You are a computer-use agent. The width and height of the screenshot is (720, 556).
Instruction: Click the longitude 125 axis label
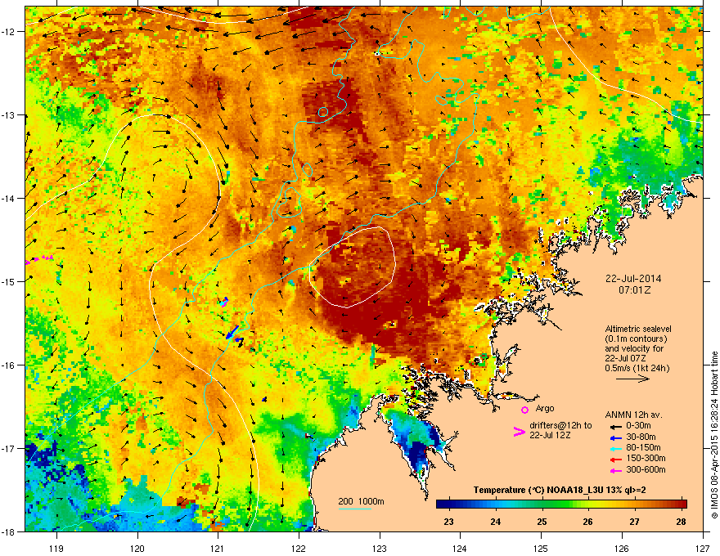click(x=541, y=548)
